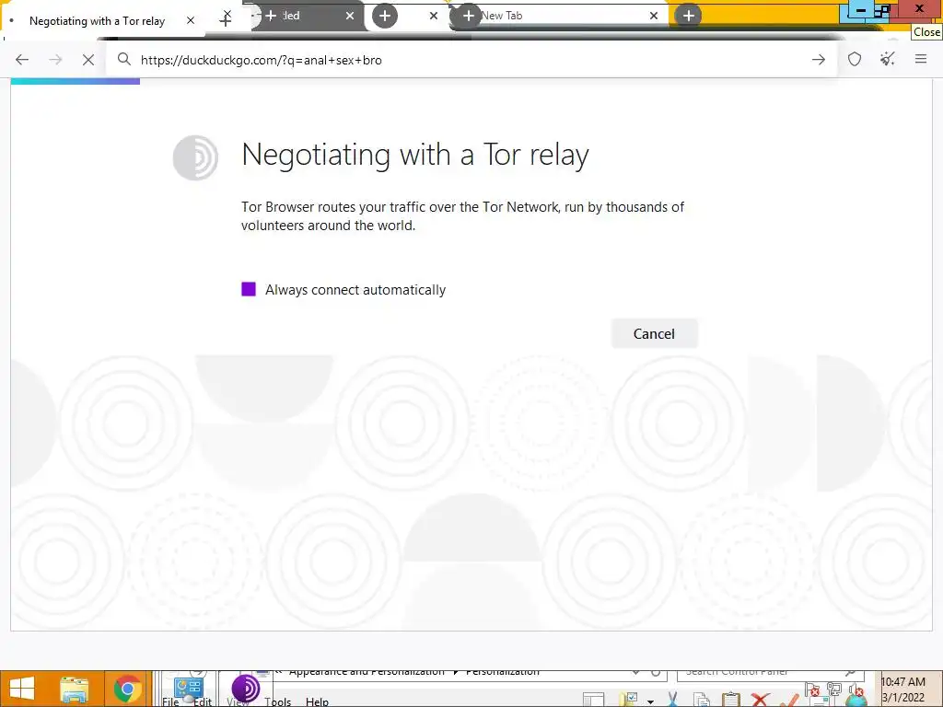Close the dark tab ending in 'led'
The image size is (943, 707).
coord(349,16)
